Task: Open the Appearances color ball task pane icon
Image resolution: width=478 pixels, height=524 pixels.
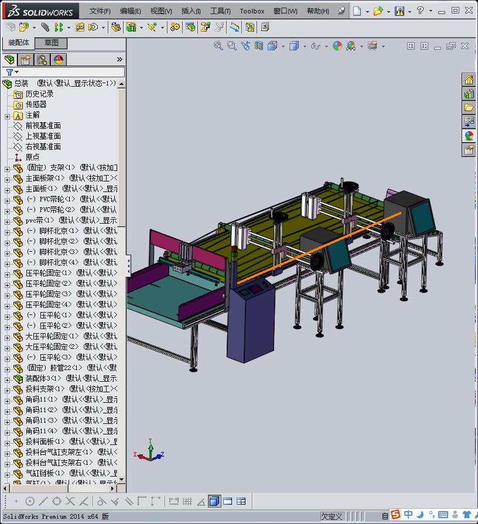Action: [x=469, y=136]
